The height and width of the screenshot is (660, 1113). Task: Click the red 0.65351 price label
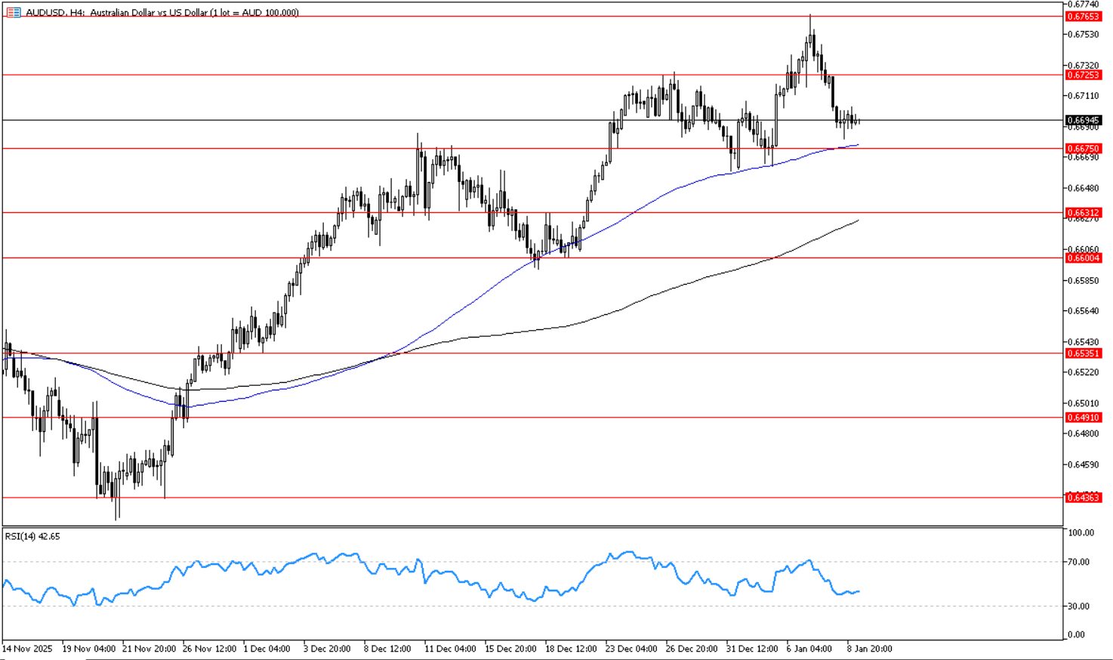1083,353
